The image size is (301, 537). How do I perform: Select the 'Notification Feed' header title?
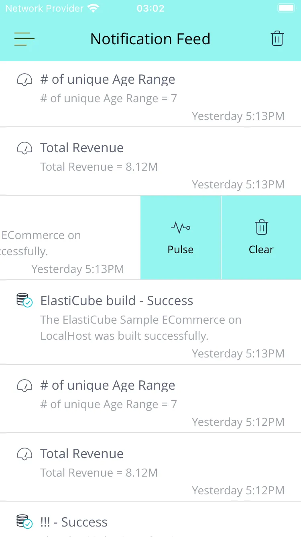pos(150,39)
